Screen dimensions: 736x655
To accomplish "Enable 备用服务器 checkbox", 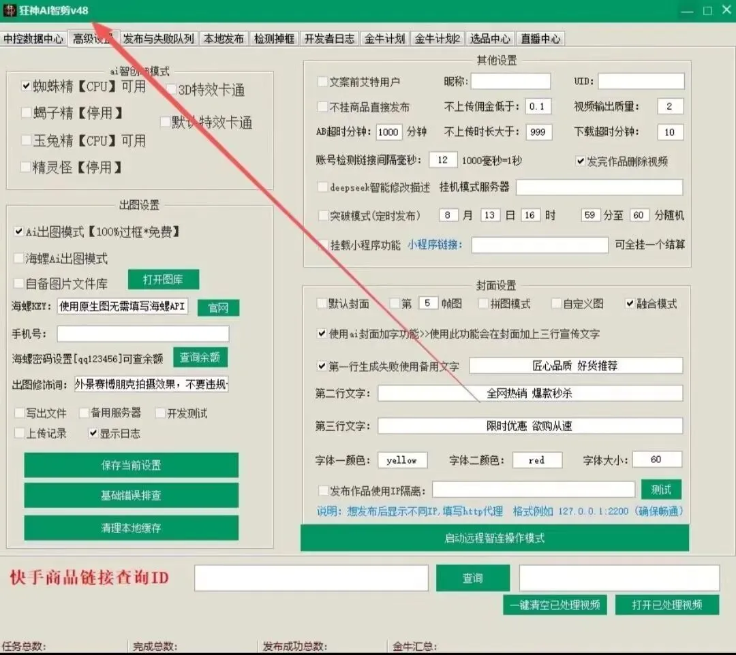I will (x=84, y=413).
